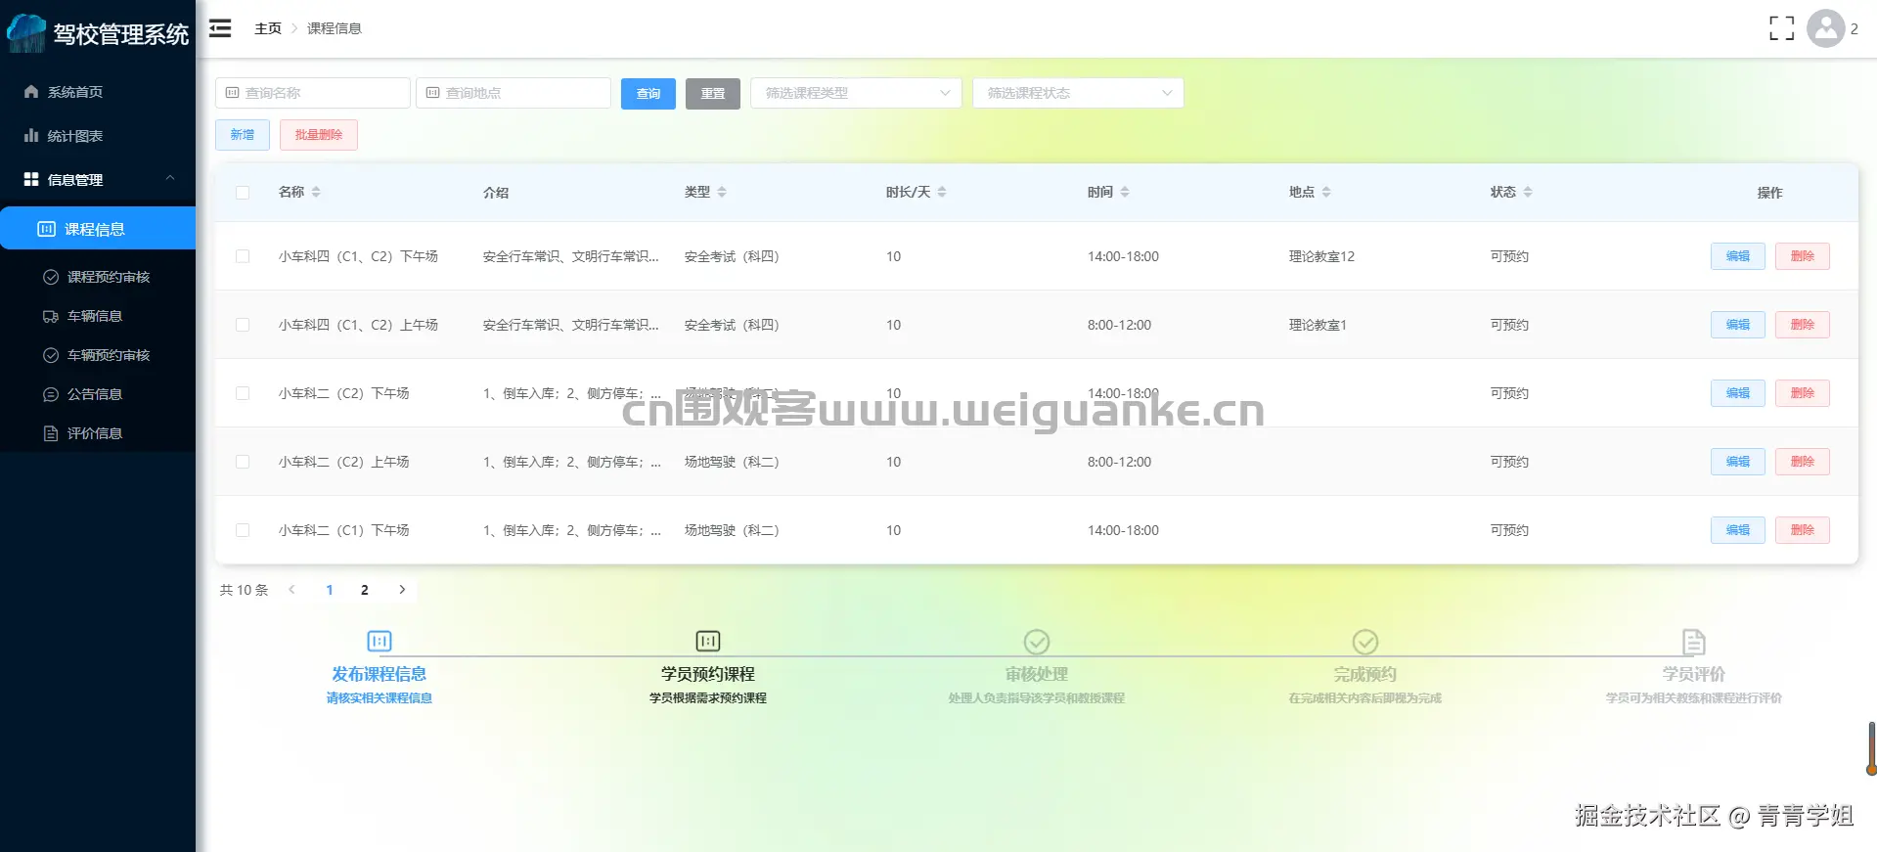
Task: Click the 审核处理 step check icon
Action: (1037, 642)
